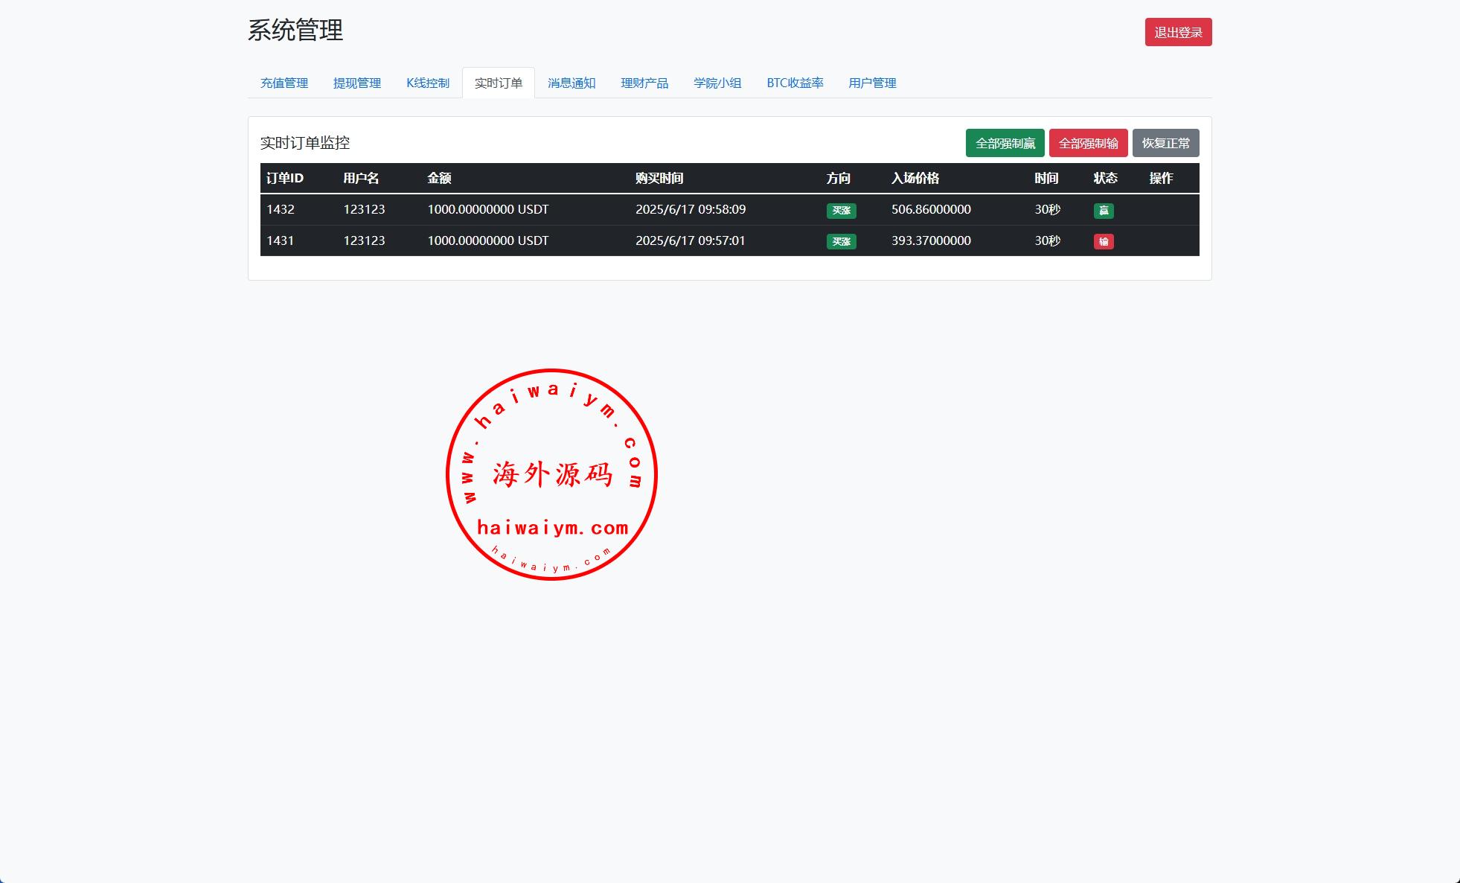Click the 买涨 direction badge on order 1432
The image size is (1460, 883).
(x=840, y=211)
